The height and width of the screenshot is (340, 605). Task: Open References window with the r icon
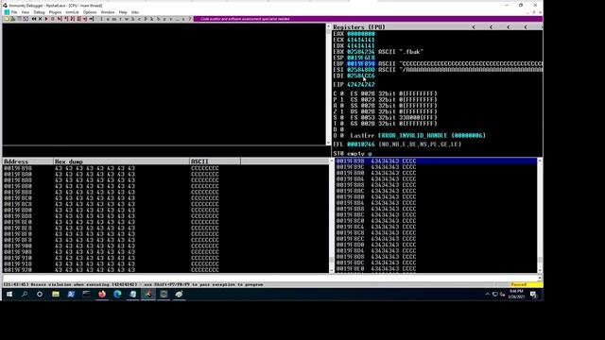[170, 19]
